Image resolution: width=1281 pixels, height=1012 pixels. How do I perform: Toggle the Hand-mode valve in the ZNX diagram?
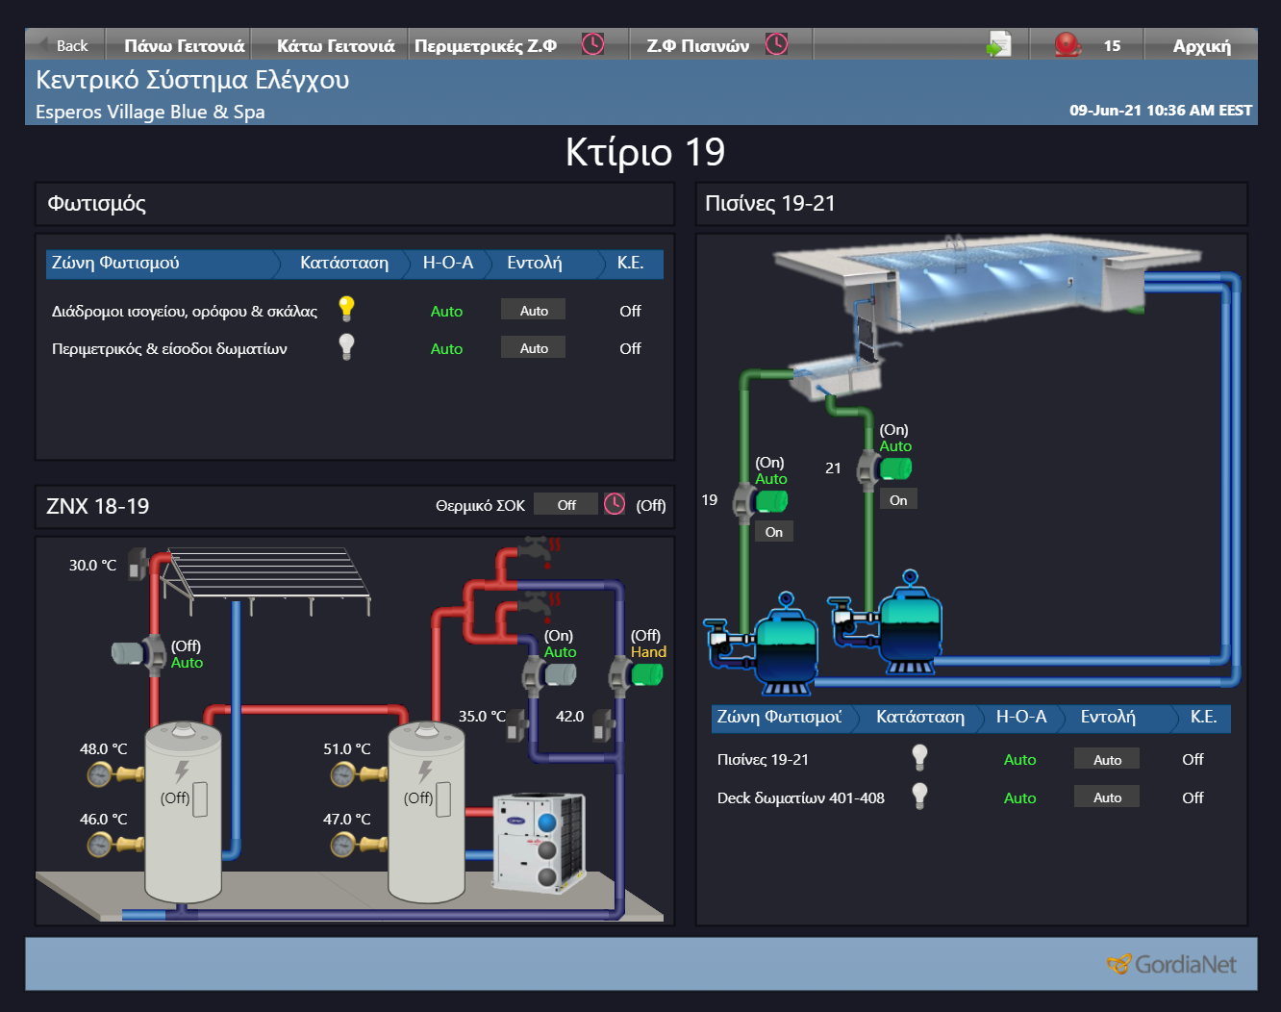(645, 673)
